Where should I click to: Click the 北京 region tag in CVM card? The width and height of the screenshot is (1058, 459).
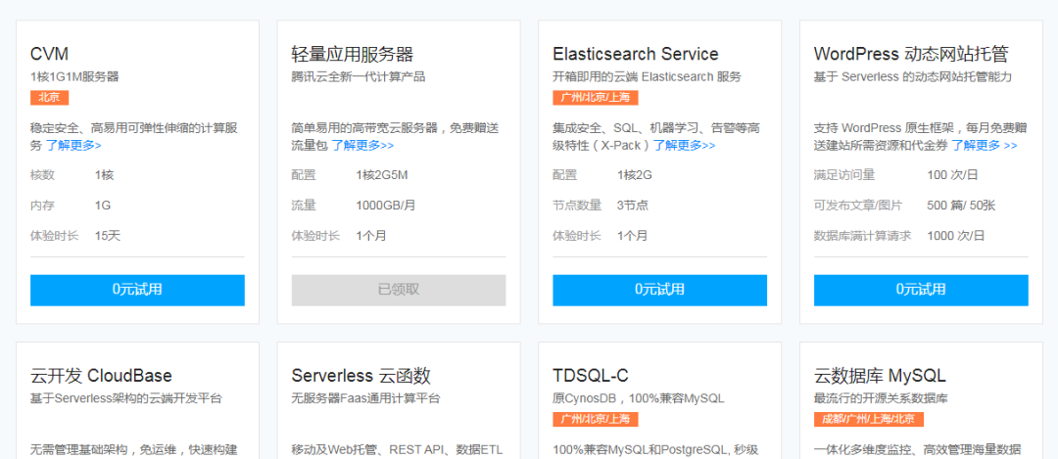(49, 98)
